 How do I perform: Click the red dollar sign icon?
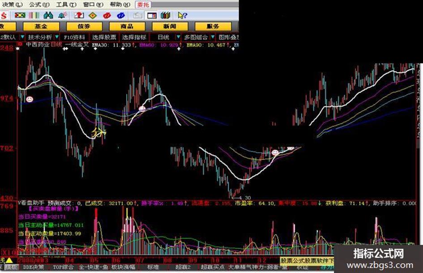point(4,16)
